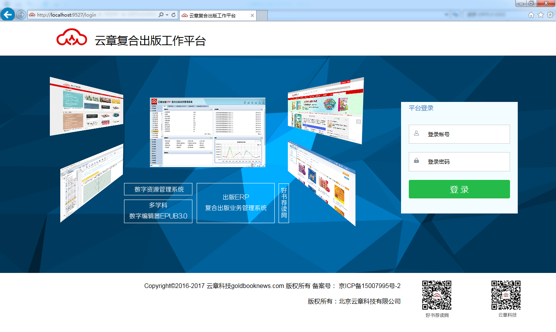
Task: Click the browser home icon
Action: [531, 15]
